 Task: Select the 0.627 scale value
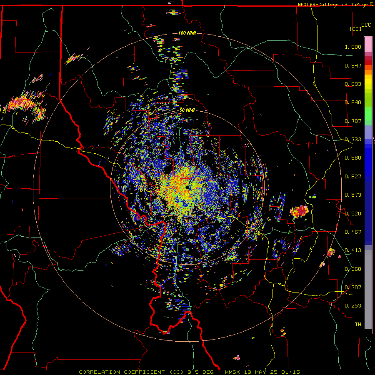[353, 177]
